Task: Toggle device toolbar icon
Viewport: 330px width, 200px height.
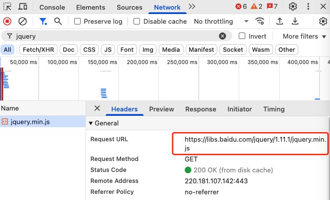Action: [22, 7]
